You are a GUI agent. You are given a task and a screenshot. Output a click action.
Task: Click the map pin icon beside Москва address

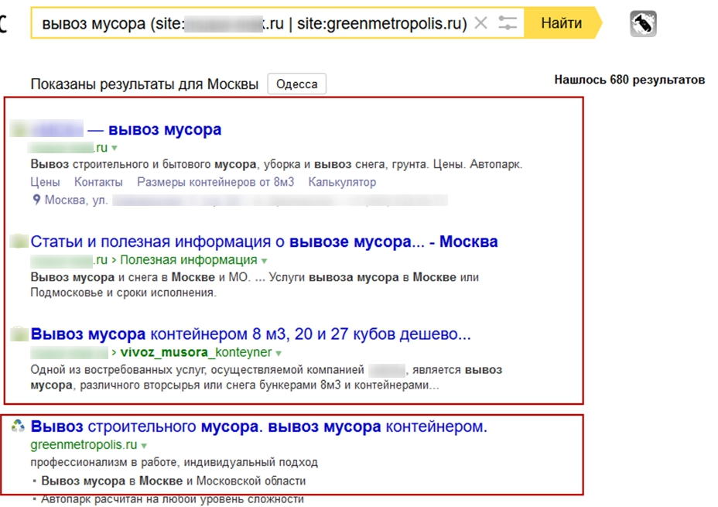point(36,200)
